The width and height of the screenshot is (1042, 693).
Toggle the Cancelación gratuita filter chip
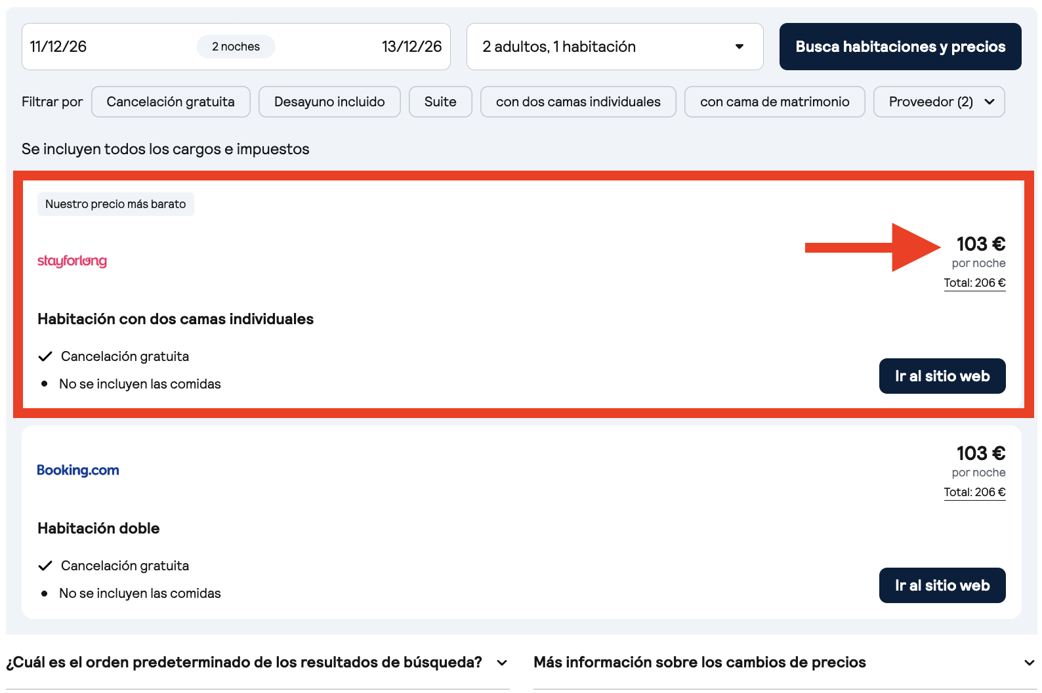[x=171, y=102]
